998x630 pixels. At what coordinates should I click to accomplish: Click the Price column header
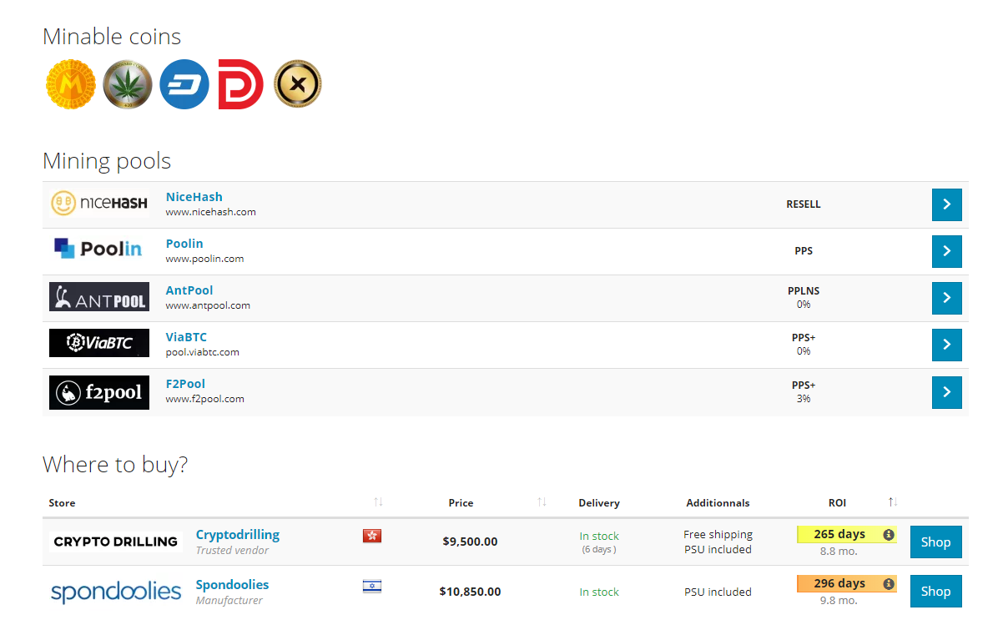(x=461, y=502)
